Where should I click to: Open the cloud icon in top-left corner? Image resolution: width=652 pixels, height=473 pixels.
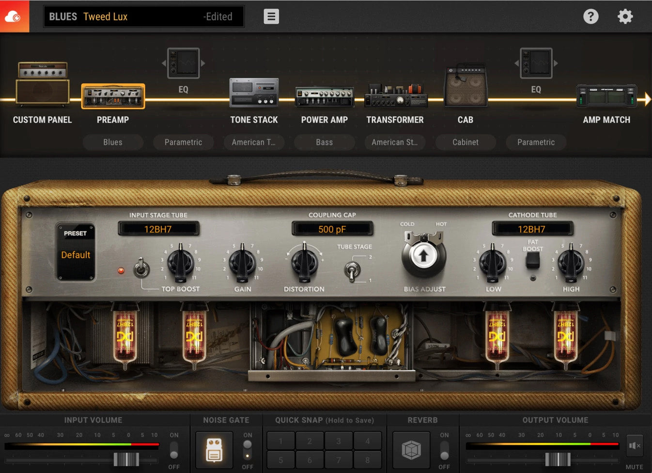[14, 16]
